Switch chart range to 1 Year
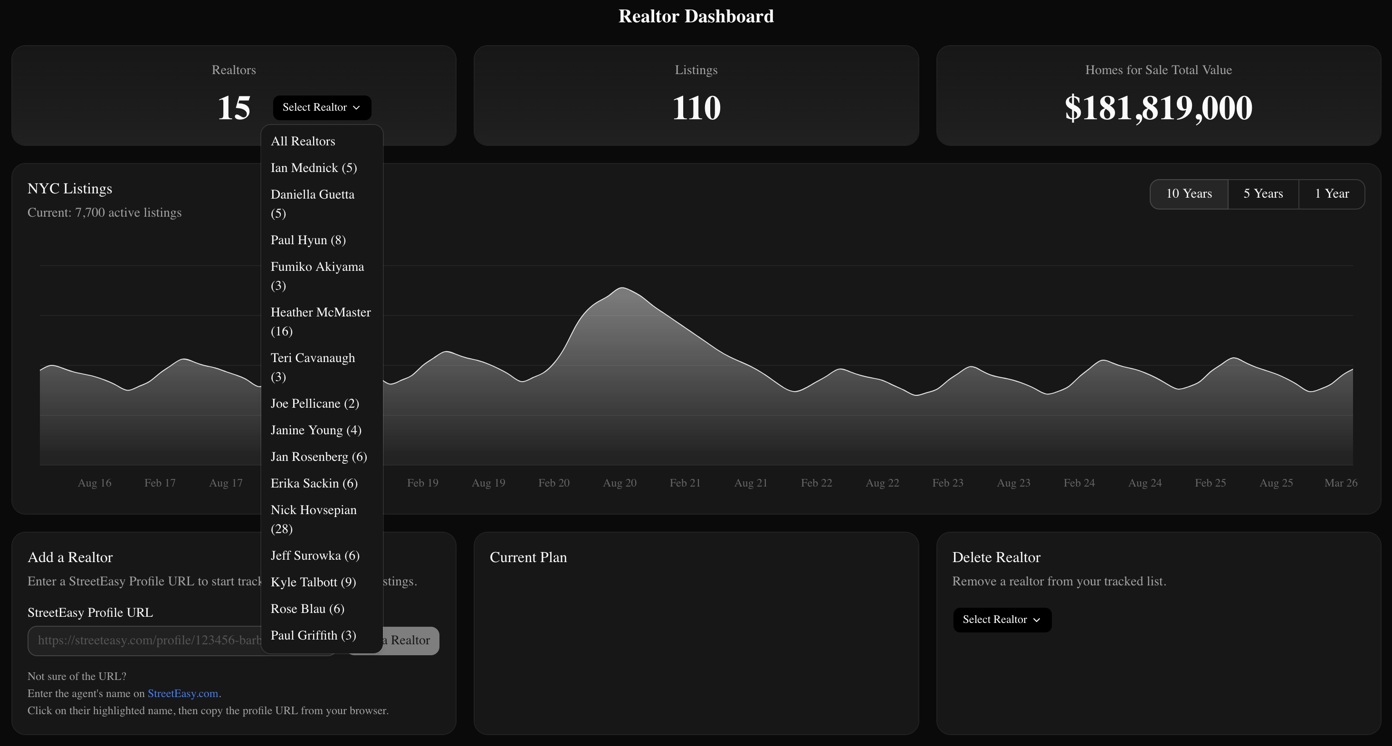Screen dimensions: 1392x746 click(1332, 193)
